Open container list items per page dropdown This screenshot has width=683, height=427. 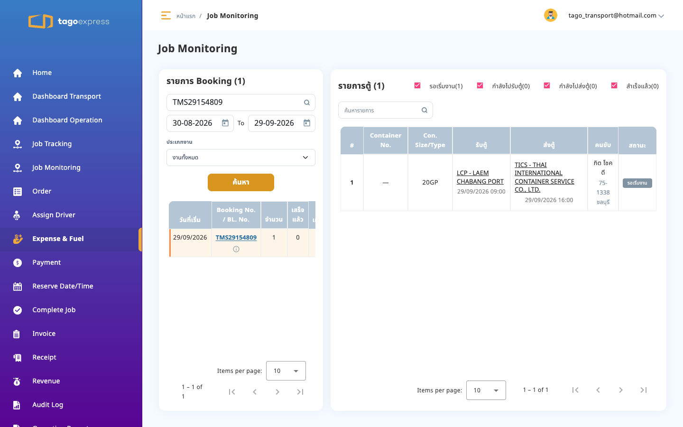click(x=486, y=390)
